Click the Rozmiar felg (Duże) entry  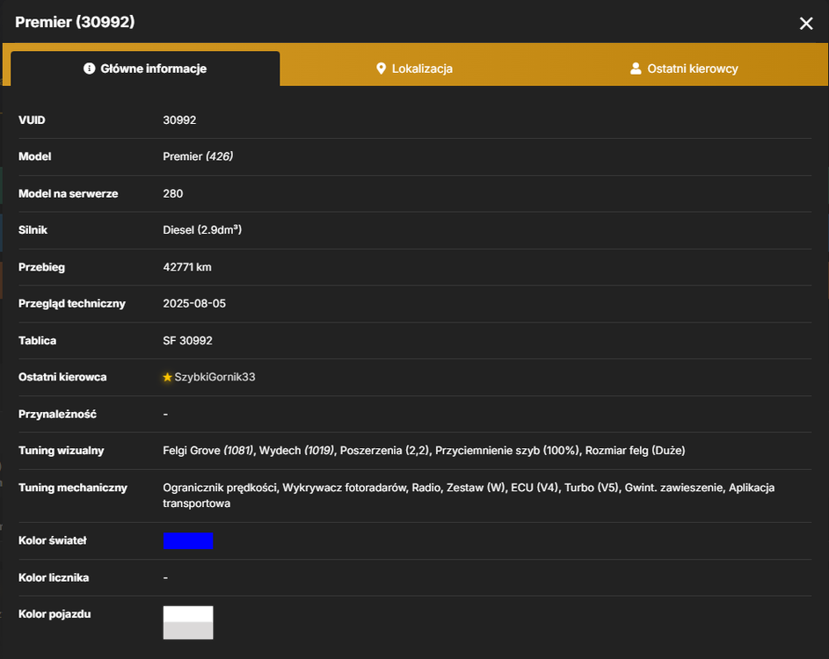635,450
